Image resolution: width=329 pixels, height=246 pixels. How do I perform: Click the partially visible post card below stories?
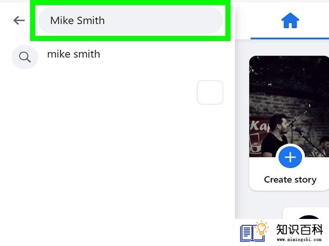(x=305, y=213)
